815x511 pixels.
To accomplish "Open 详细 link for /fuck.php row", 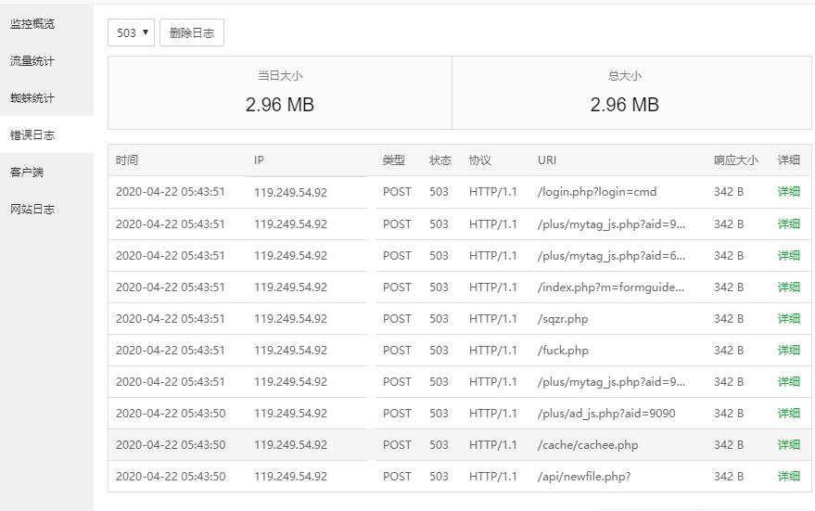I will coord(788,350).
